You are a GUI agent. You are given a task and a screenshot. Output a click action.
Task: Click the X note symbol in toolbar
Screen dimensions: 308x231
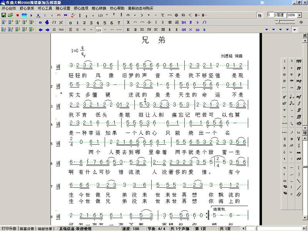[128, 22]
